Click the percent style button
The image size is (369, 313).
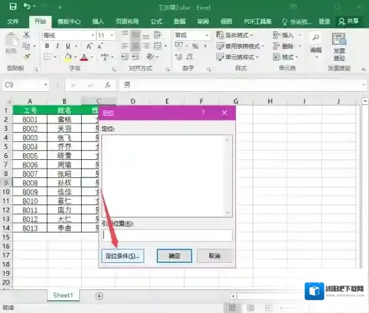point(195,46)
